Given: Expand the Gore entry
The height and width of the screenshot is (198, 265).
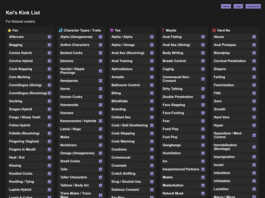Looking at the screenshot, I should click(254, 101).
